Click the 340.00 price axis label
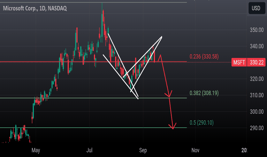This screenshot has width=267, height=157. (257, 46)
